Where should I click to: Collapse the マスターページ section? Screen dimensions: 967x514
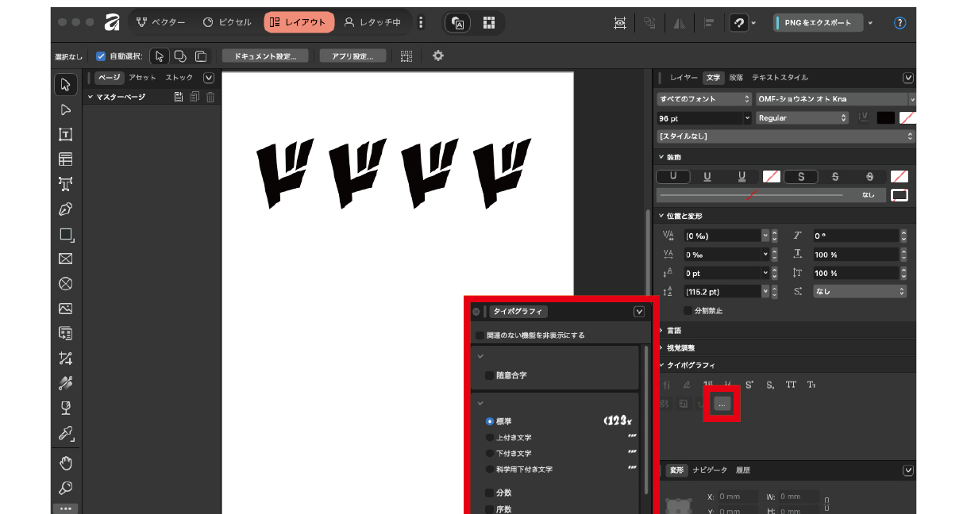(91, 97)
